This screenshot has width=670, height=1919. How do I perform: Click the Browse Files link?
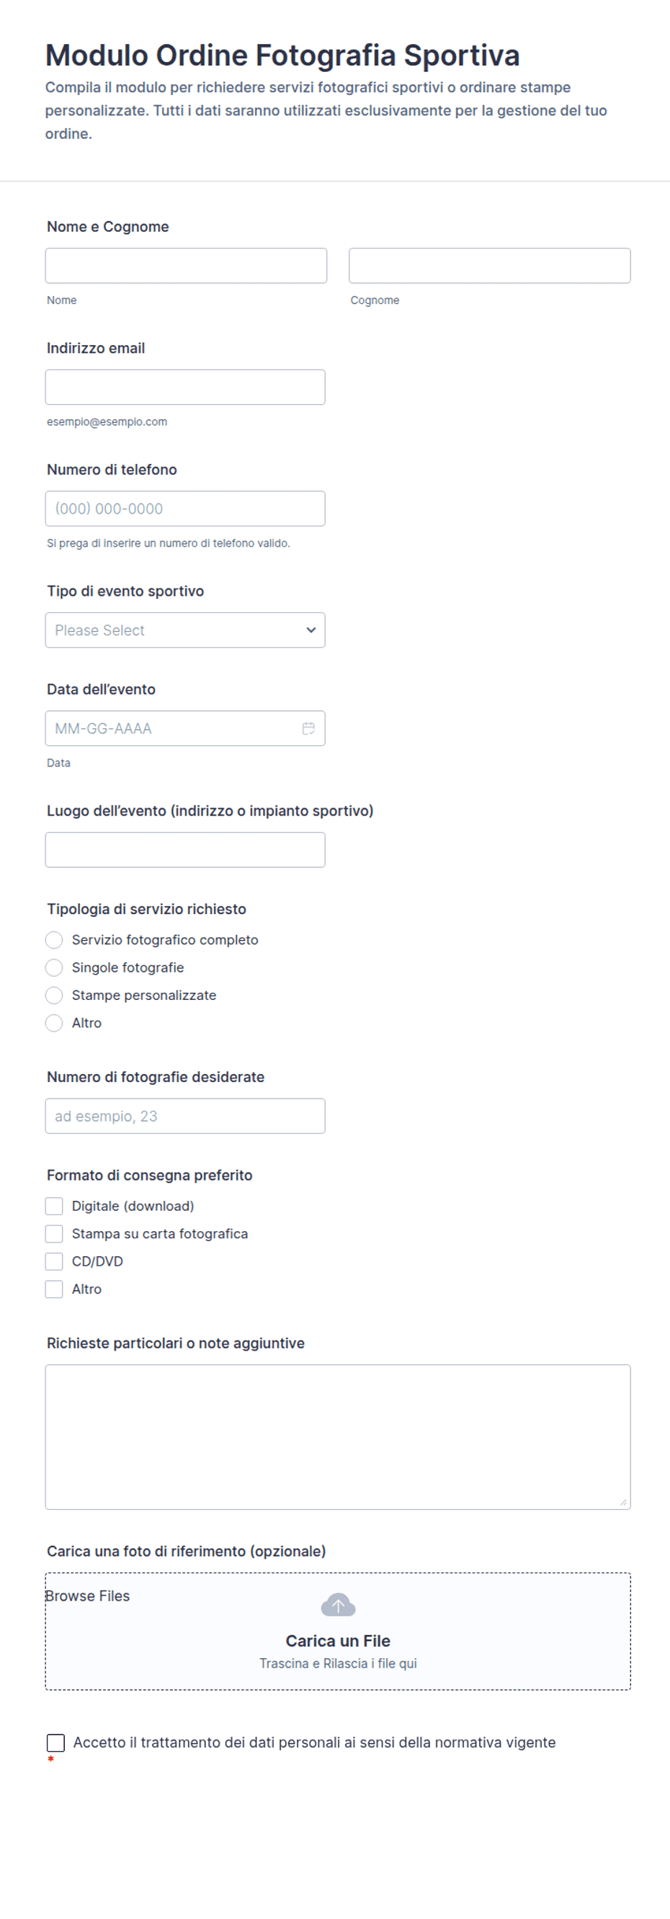click(x=88, y=1596)
